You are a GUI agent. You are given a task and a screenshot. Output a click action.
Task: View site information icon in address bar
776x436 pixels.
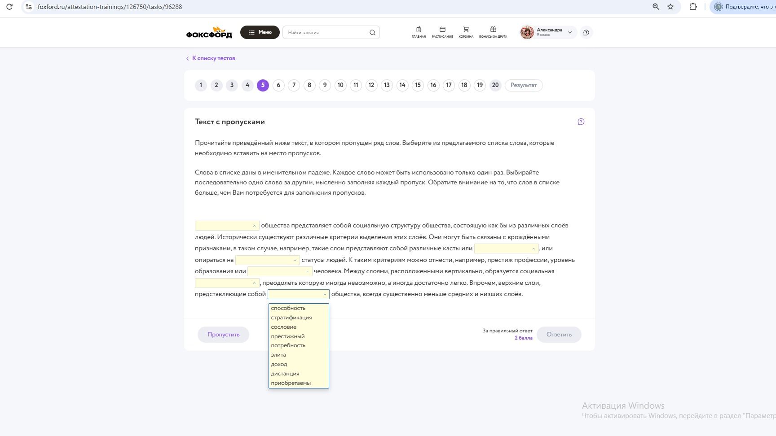coord(29,7)
